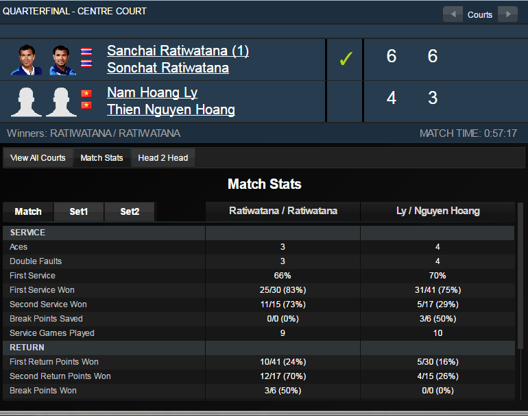This screenshot has width=528, height=416.
Task: Click Nam Hoang Ly's silhouette avatar
Action: pyautogui.click(x=26, y=101)
